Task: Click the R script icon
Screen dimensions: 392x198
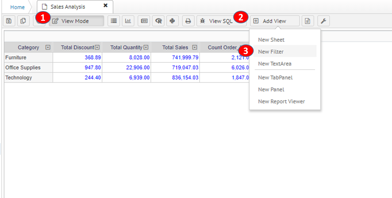Action: 159,21
